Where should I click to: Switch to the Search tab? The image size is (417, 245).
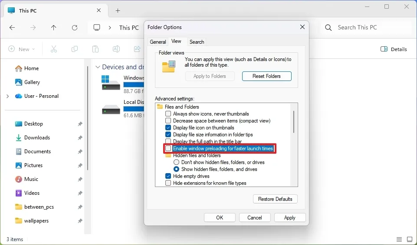(x=197, y=42)
